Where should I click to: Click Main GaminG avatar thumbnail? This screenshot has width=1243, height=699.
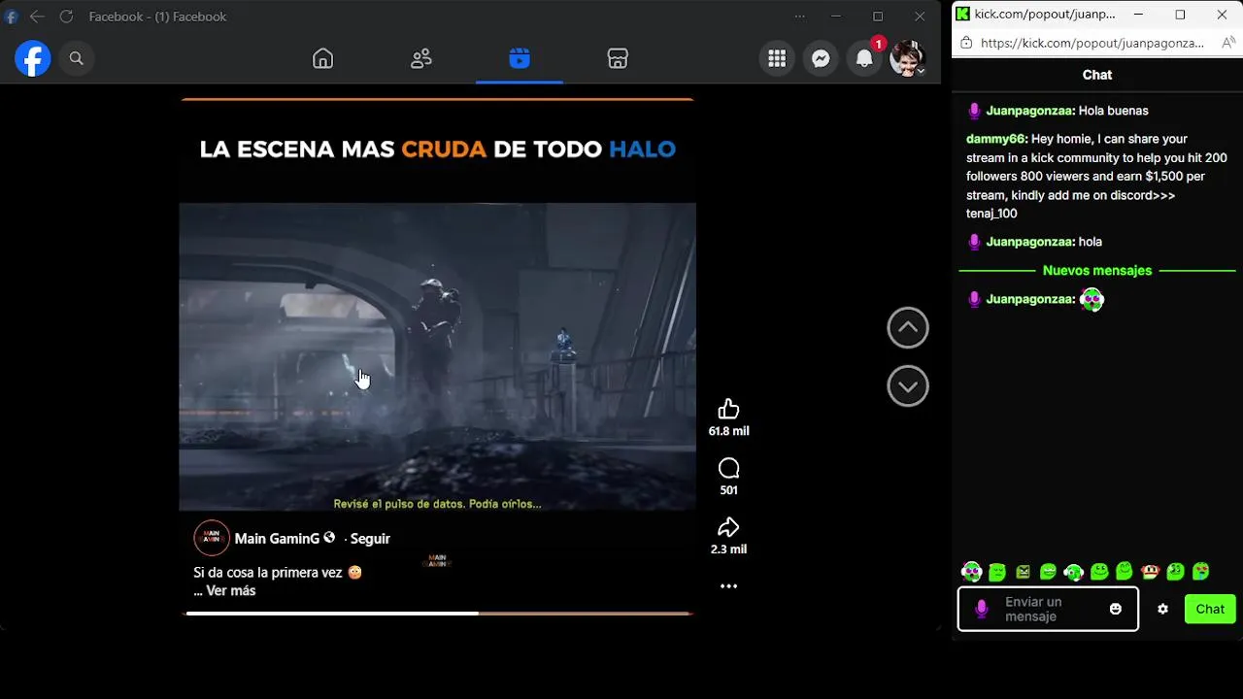click(212, 538)
